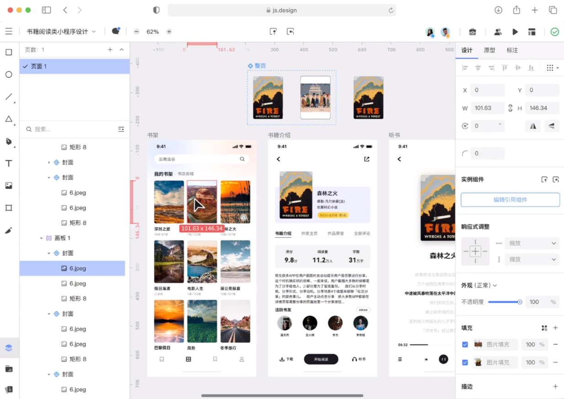Switch to the 原型 tab
Screen dimensions: 564x399
point(490,50)
